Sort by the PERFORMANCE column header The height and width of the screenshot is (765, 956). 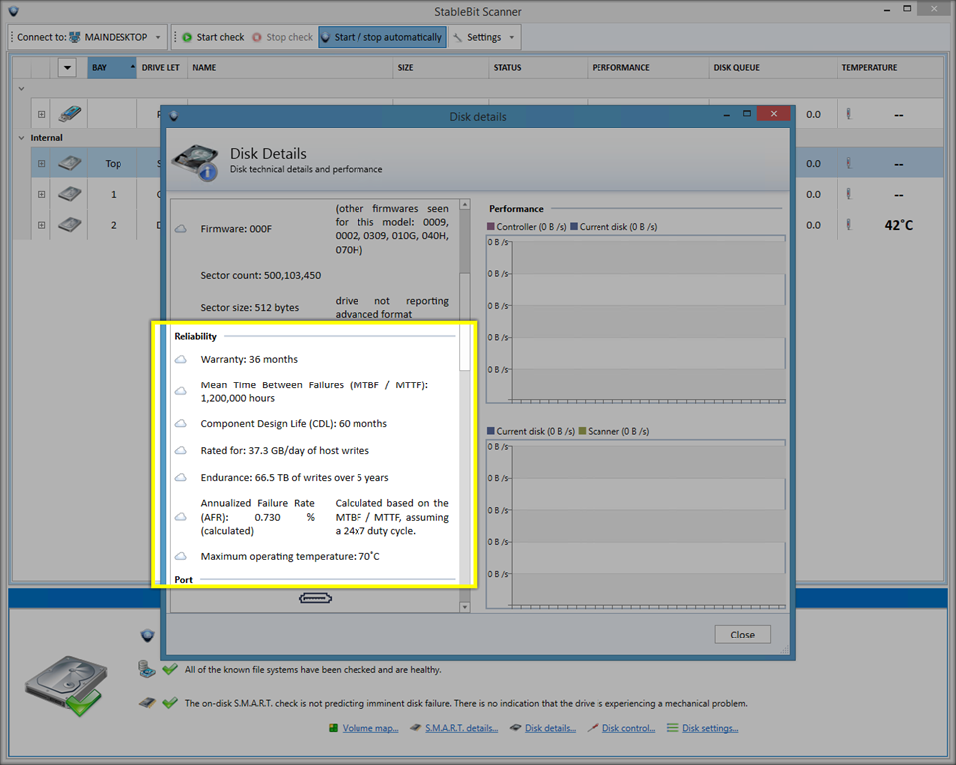tap(647, 67)
